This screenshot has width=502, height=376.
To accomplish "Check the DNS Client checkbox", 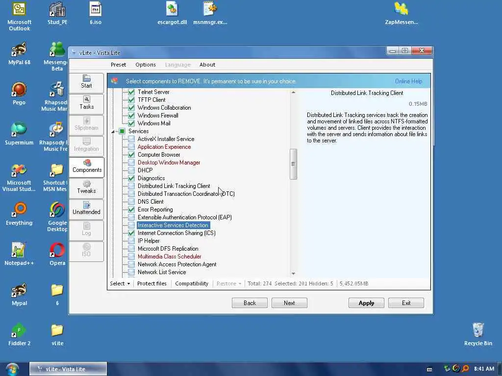I will click(131, 202).
